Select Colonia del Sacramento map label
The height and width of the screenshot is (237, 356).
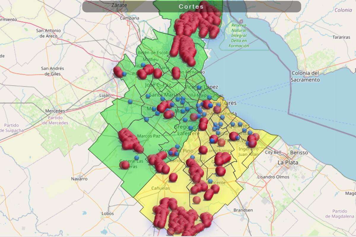(305, 76)
